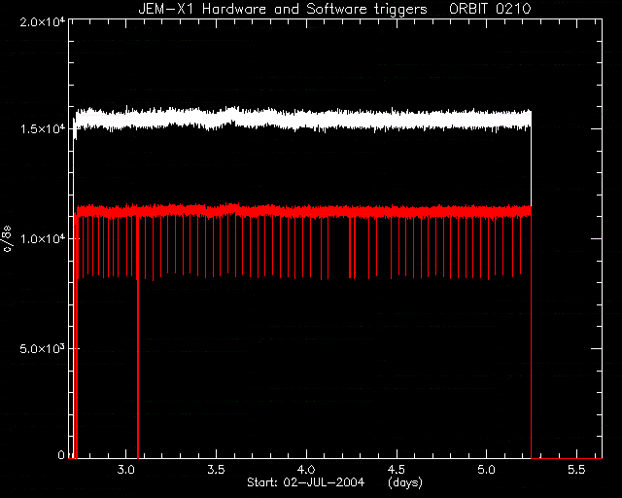Click the 4.0 x-axis tick label
This screenshot has width=622, height=498.
(x=306, y=470)
